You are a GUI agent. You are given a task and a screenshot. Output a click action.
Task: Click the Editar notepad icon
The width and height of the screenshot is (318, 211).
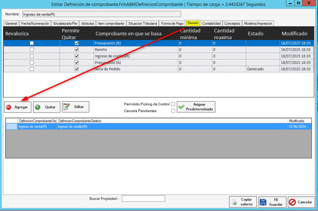pyautogui.click(x=66, y=107)
